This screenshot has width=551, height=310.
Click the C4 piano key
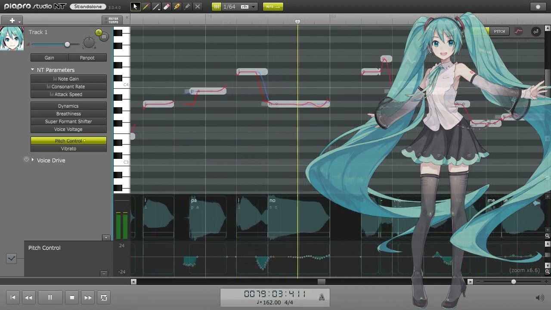(x=122, y=84)
